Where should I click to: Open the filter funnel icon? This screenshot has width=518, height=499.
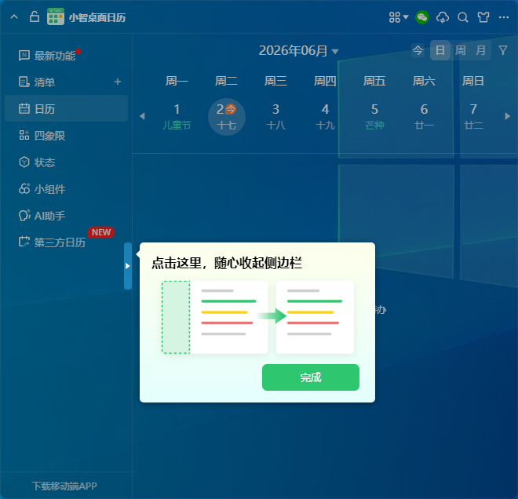tap(503, 50)
